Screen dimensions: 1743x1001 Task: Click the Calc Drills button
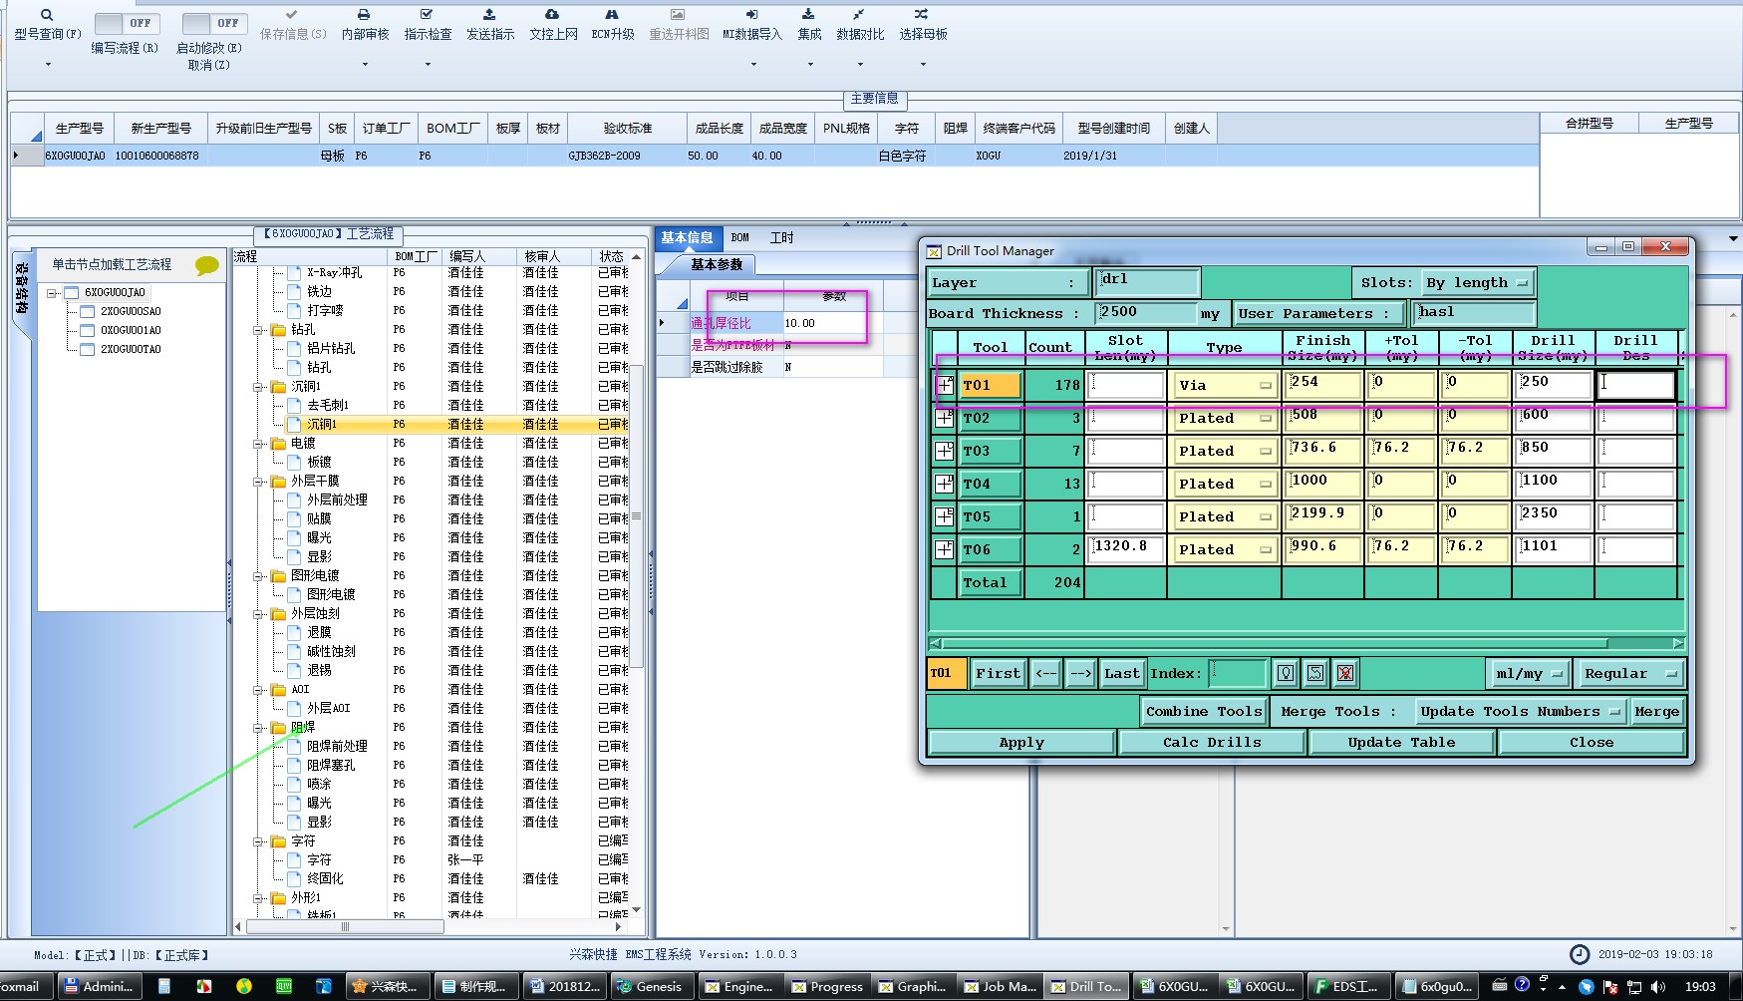(x=1212, y=743)
